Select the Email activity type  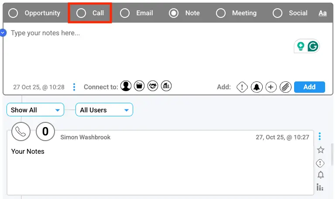coord(125,13)
